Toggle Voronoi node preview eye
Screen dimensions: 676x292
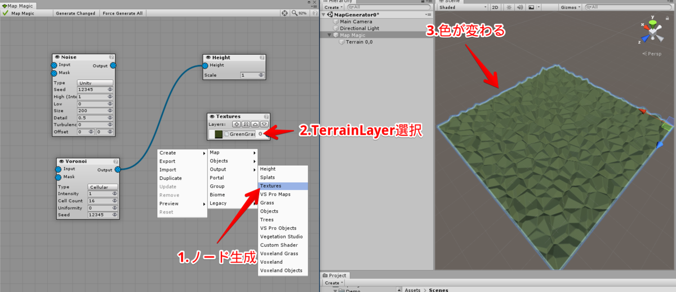pos(61,161)
